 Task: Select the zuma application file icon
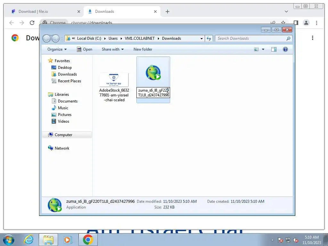point(153,73)
